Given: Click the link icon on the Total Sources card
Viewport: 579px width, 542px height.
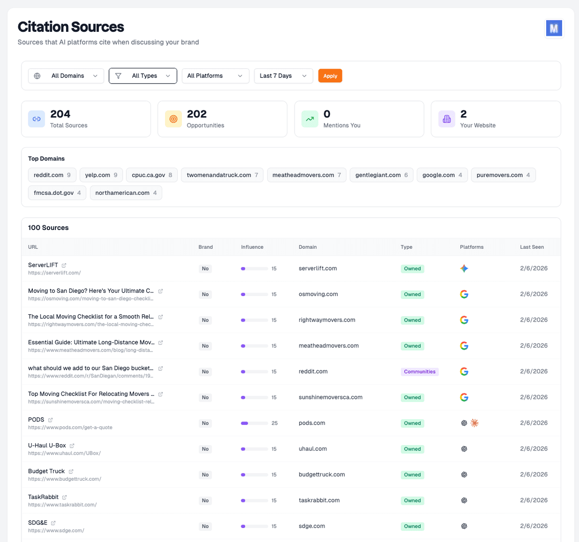Looking at the screenshot, I should 36,119.
